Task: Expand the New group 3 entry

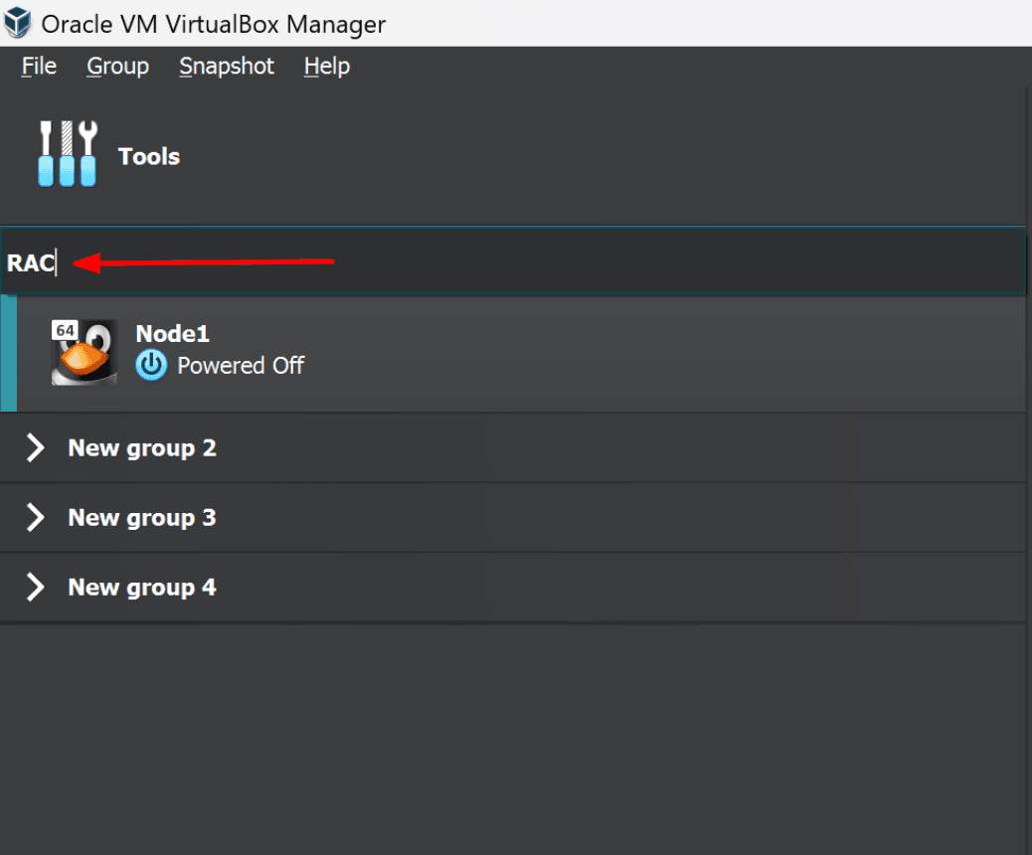Action: point(141,517)
